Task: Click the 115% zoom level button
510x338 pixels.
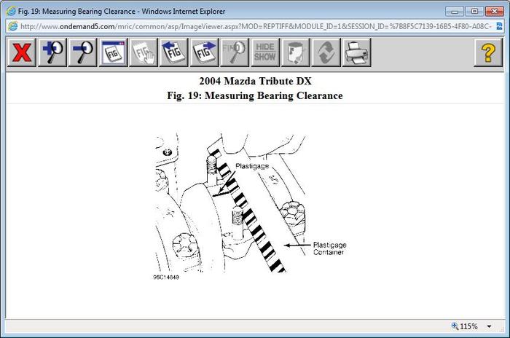Action: coord(465,326)
